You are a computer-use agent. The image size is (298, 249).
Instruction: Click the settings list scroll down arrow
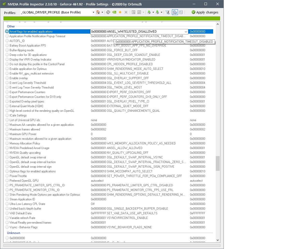218,240
